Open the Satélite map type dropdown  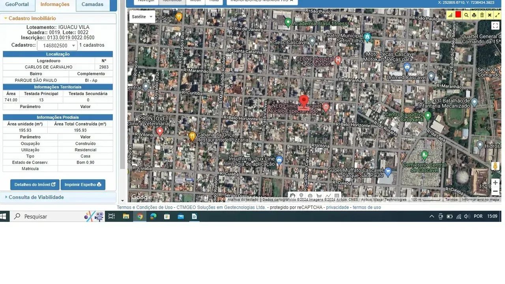tap(142, 17)
